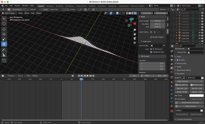Open View Layer properties tab icon

pos(172,64)
